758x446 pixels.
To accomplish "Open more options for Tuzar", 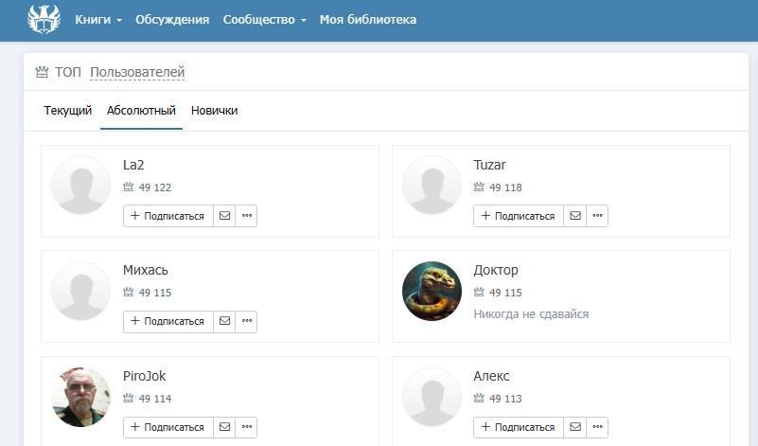I will (597, 216).
